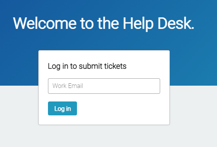Click the blue Log in button

pyautogui.click(x=62, y=108)
